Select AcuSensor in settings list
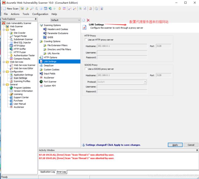The width and height of the screenshot is (199, 179). [49, 78]
